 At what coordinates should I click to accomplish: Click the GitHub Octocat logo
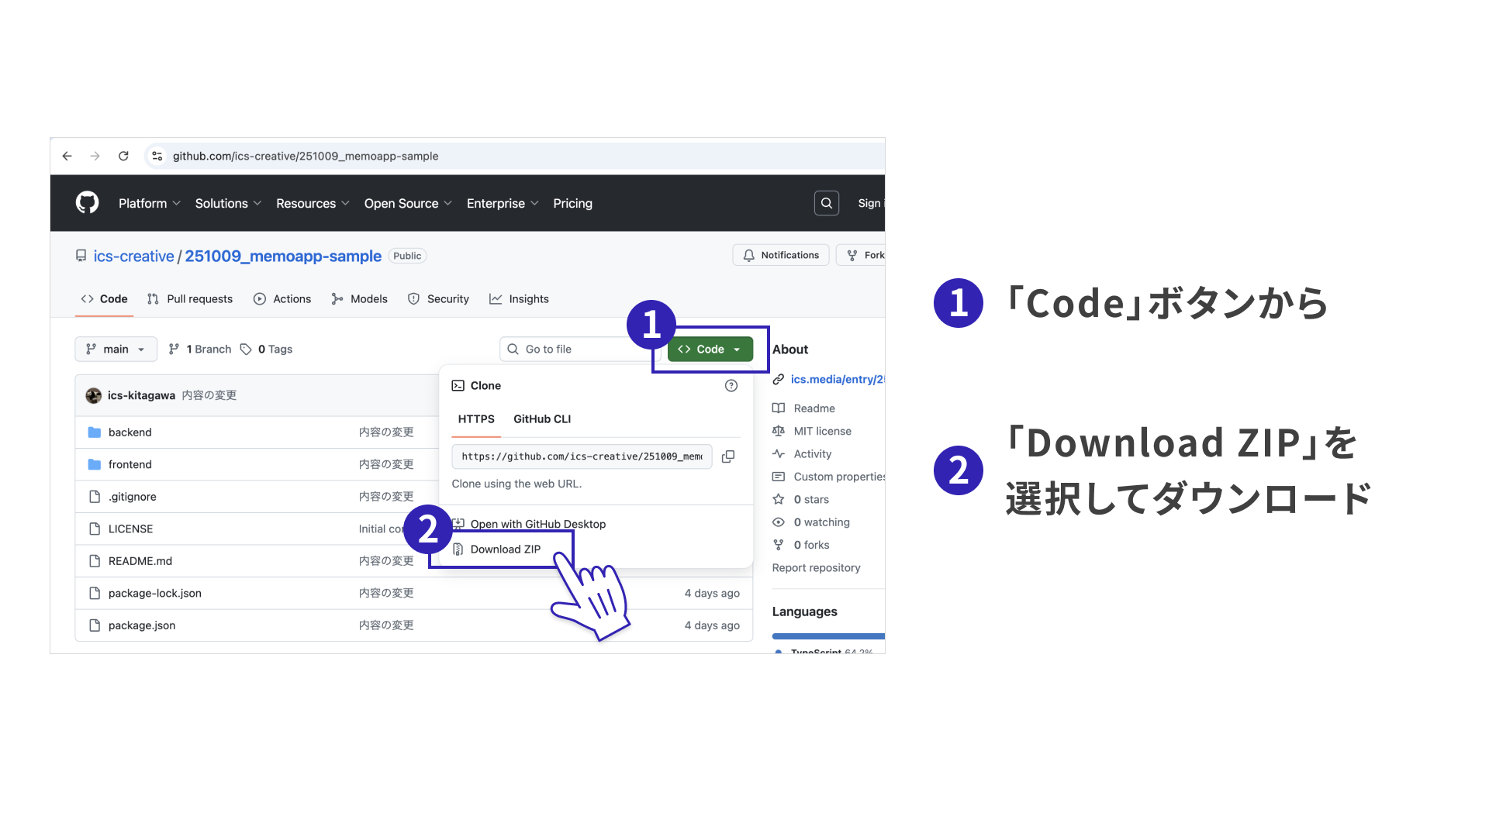(87, 203)
